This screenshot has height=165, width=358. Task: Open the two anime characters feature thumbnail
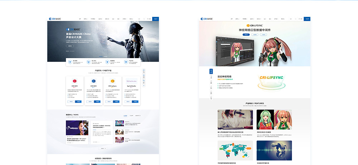(x=274, y=119)
